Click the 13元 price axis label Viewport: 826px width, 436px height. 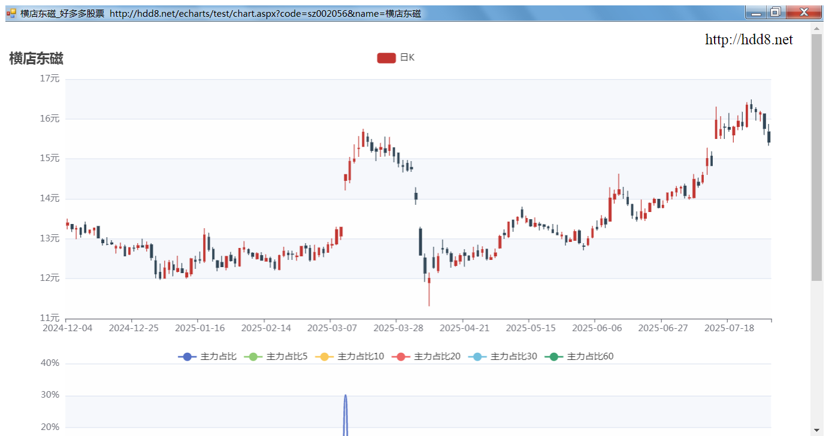[50, 238]
